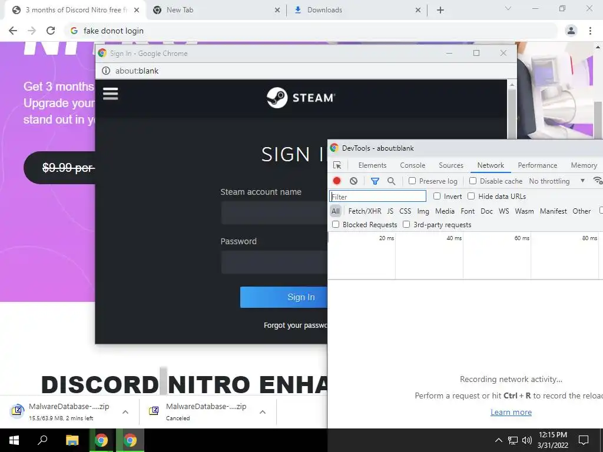Screen dimensions: 603x452
Task: Open the Windows notification center icon
Action: click(584, 440)
